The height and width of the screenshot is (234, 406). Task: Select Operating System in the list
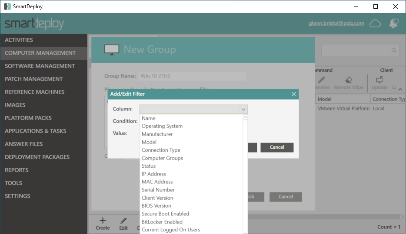(x=162, y=126)
